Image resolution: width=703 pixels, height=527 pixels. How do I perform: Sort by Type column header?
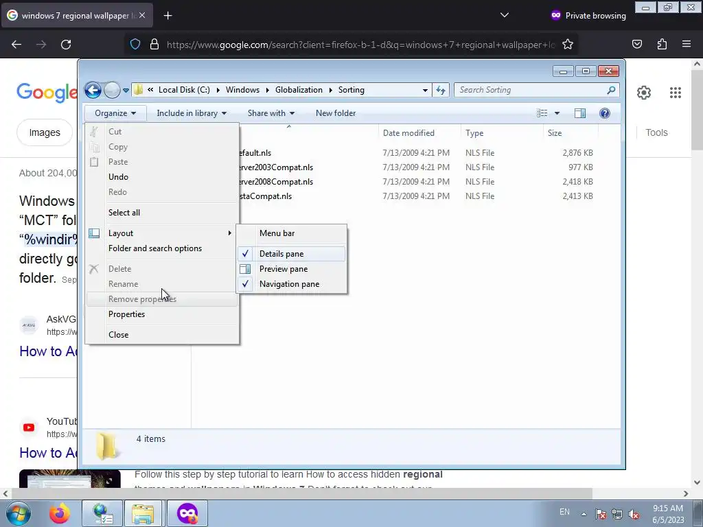pos(501,133)
